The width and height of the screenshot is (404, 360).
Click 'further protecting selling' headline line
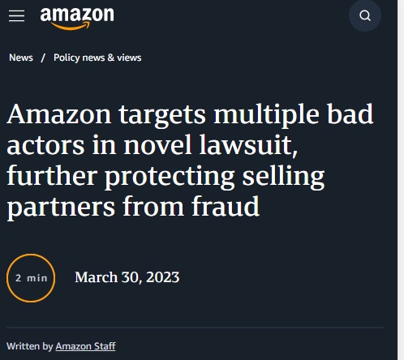165,177
